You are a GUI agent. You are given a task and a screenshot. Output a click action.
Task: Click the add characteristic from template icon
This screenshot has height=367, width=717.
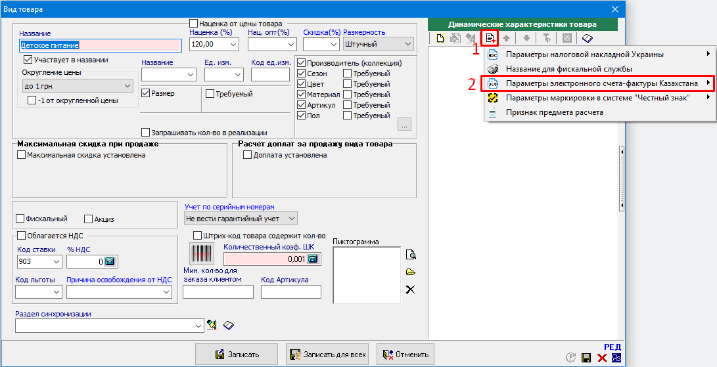tap(490, 38)
